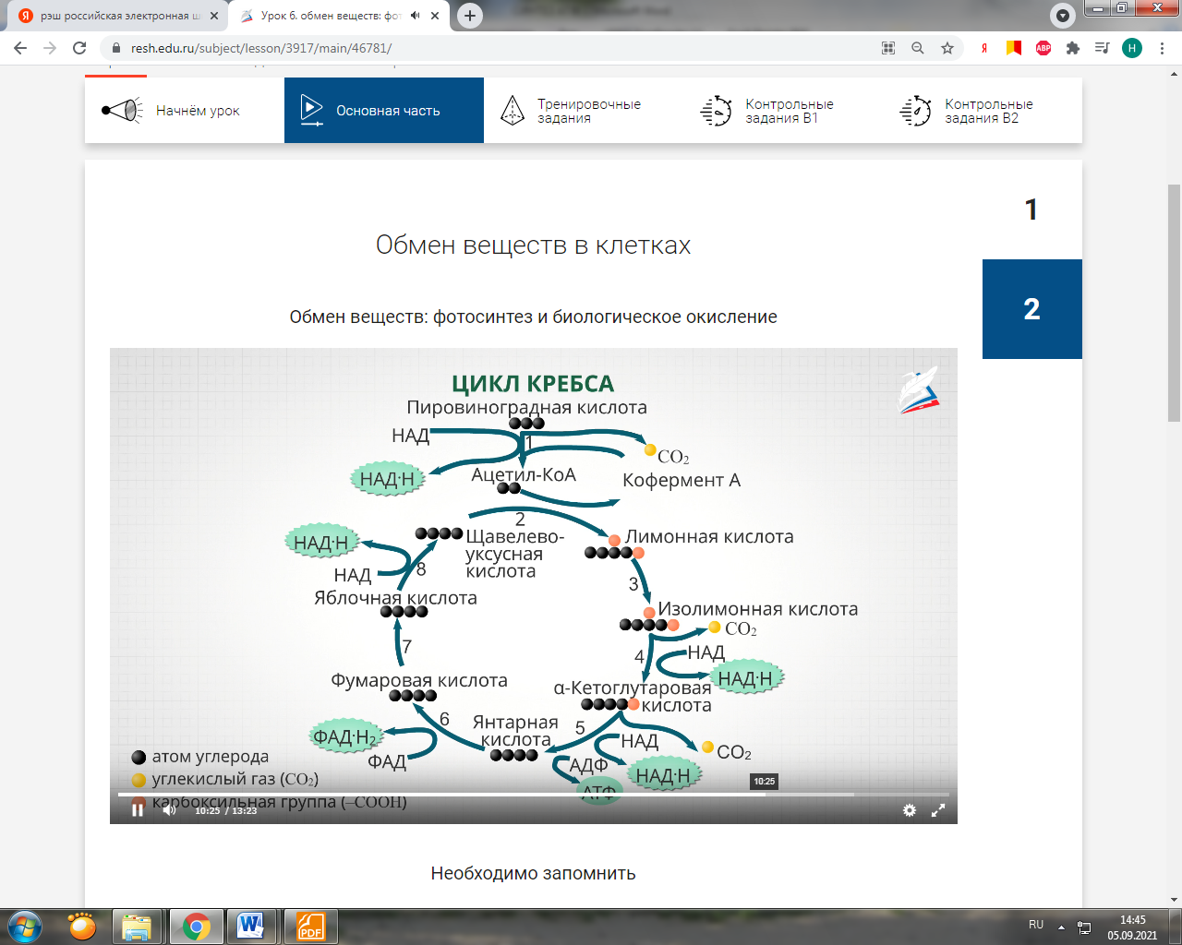Open the AdBlock Plus extension
The image size is (1182, 945).
[x=1043, y=48]
